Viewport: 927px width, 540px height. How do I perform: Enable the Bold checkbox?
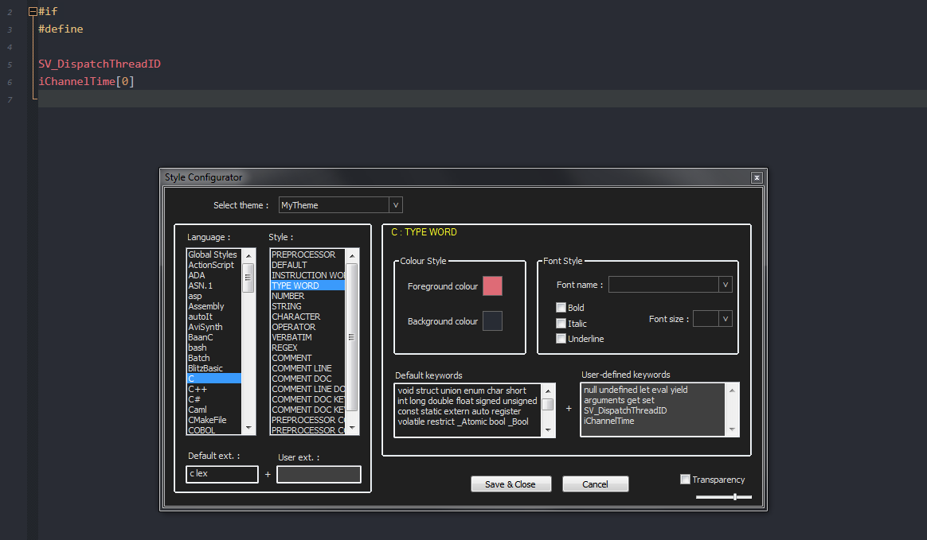coord(561,308)
